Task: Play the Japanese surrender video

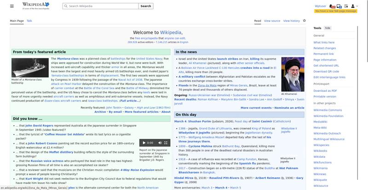Action: [143, 143]
